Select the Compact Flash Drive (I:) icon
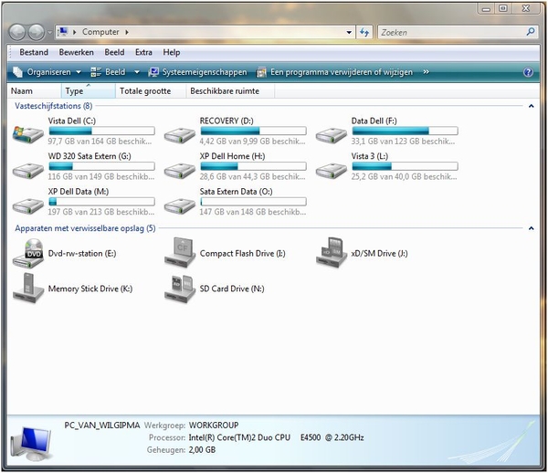548x473 pixels. [179, 253]
